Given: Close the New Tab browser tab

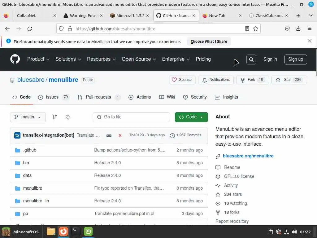Looking at the screenshot, I should coord(240,15).
